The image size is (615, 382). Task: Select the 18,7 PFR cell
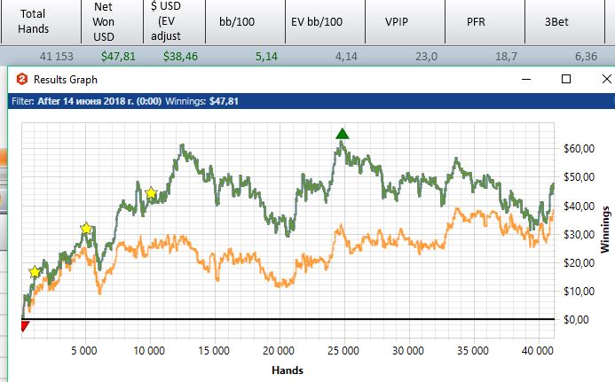[x=506, y=57]
